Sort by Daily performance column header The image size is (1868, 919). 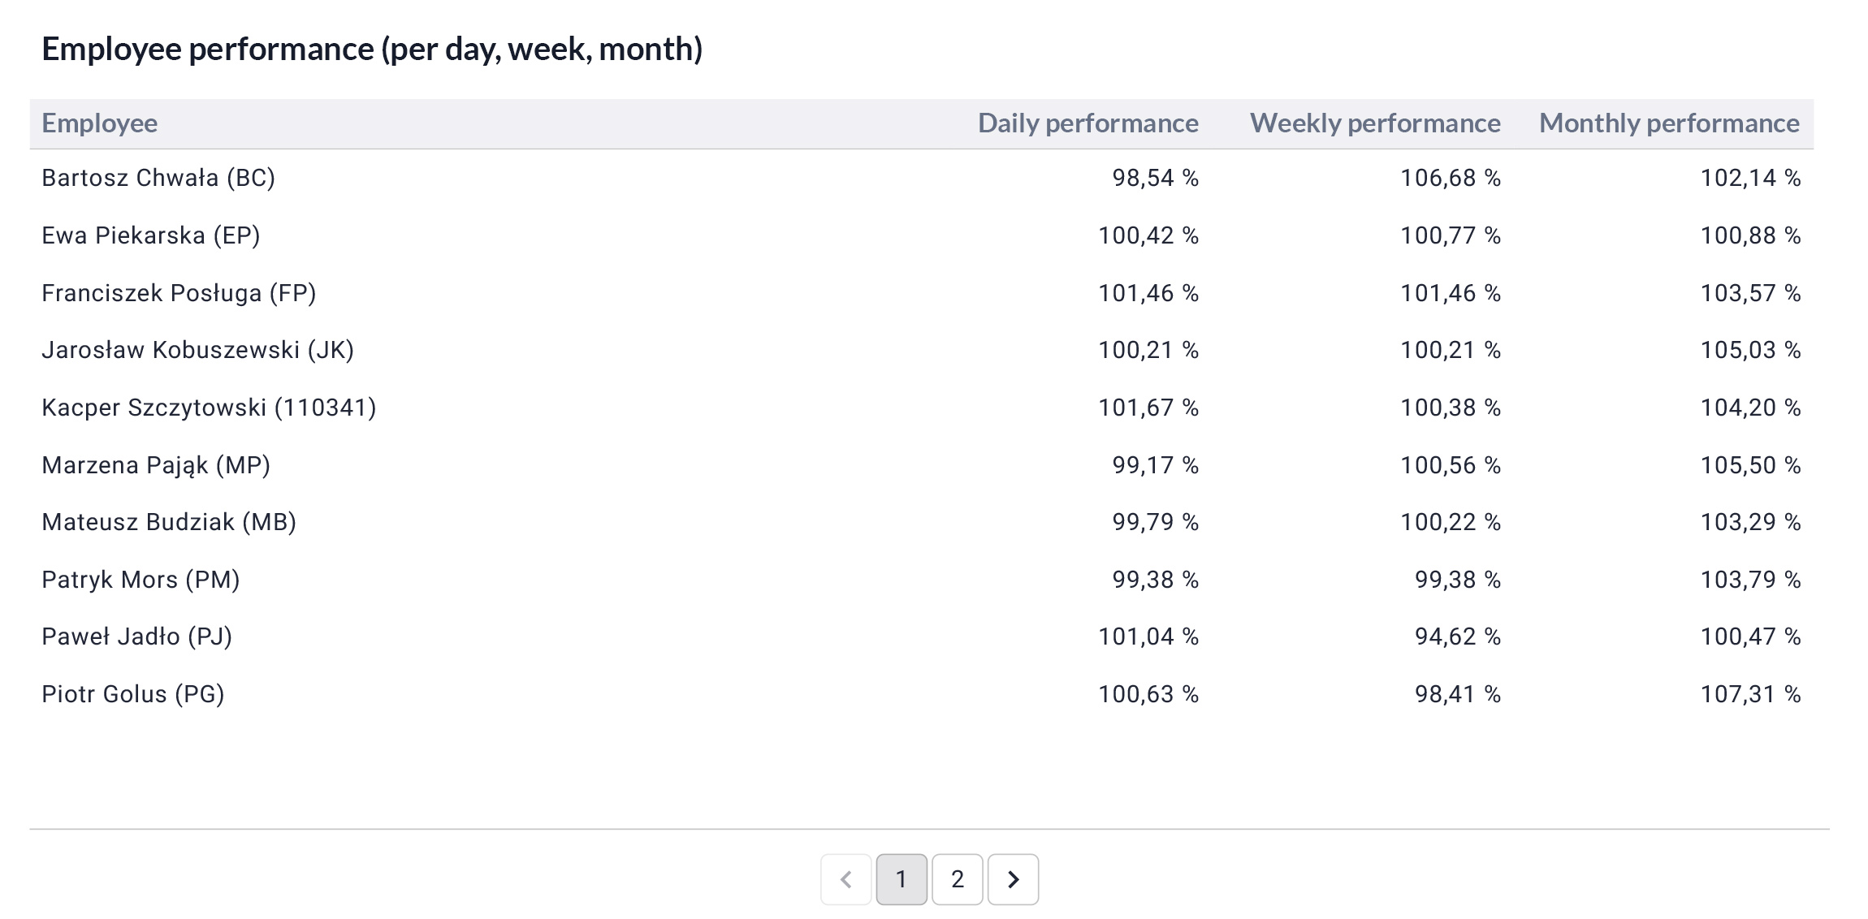pos(1088,123)
